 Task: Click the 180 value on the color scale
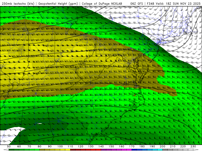coord(142,146)
